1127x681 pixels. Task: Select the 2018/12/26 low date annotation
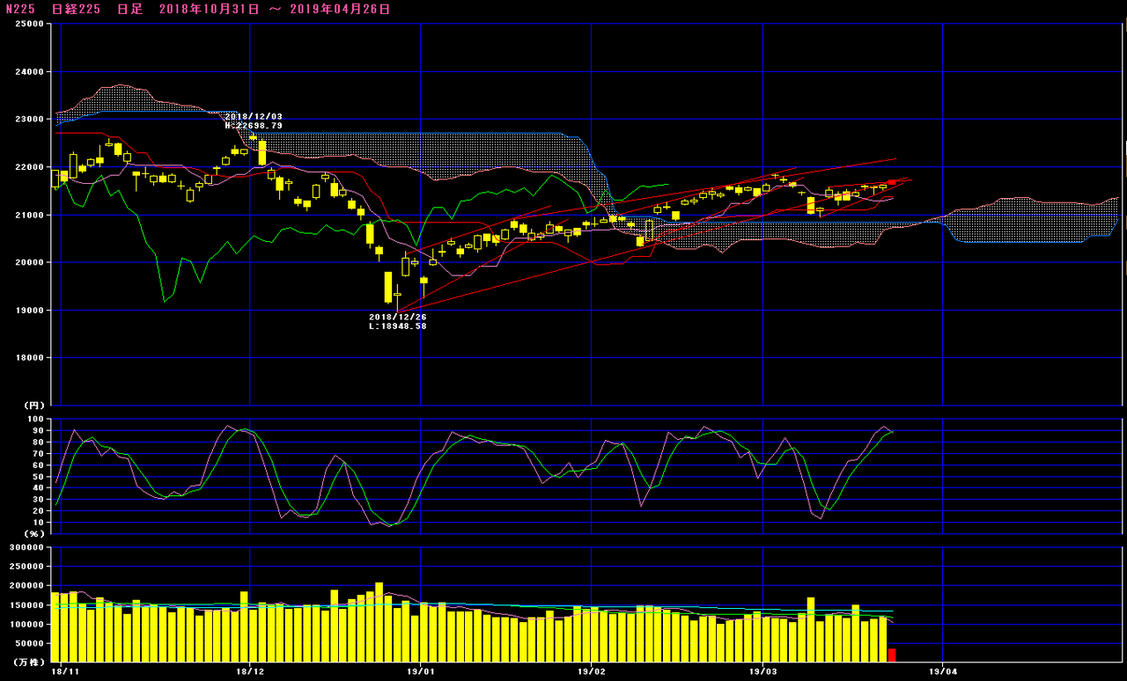point(397,317)
